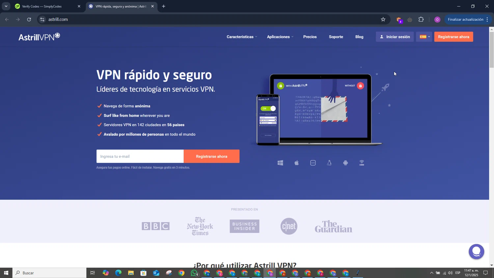The width and height of the screenshot is (494, 278).
Task: Open the volume control in system tray
Action: pos(450,273)
